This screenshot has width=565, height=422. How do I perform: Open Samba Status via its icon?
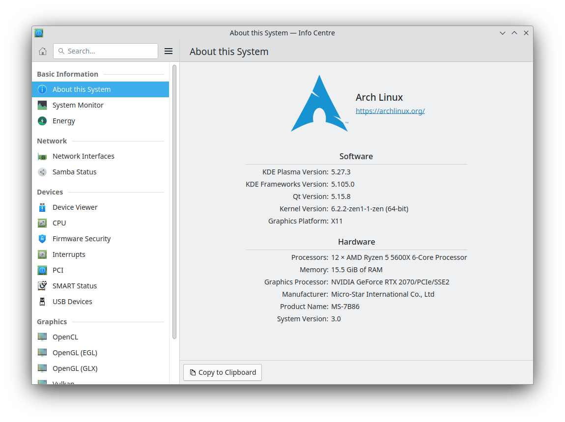click(43, 171)
